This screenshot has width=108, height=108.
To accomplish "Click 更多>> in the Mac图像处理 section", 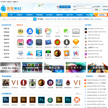I will (78, 94).
